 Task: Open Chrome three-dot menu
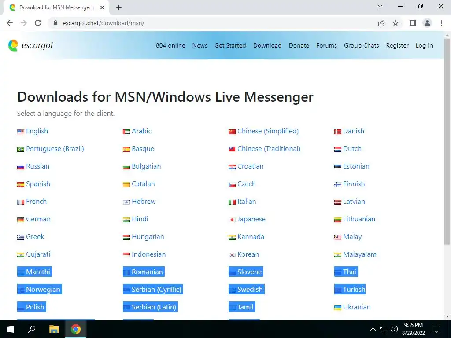point(441,23)
